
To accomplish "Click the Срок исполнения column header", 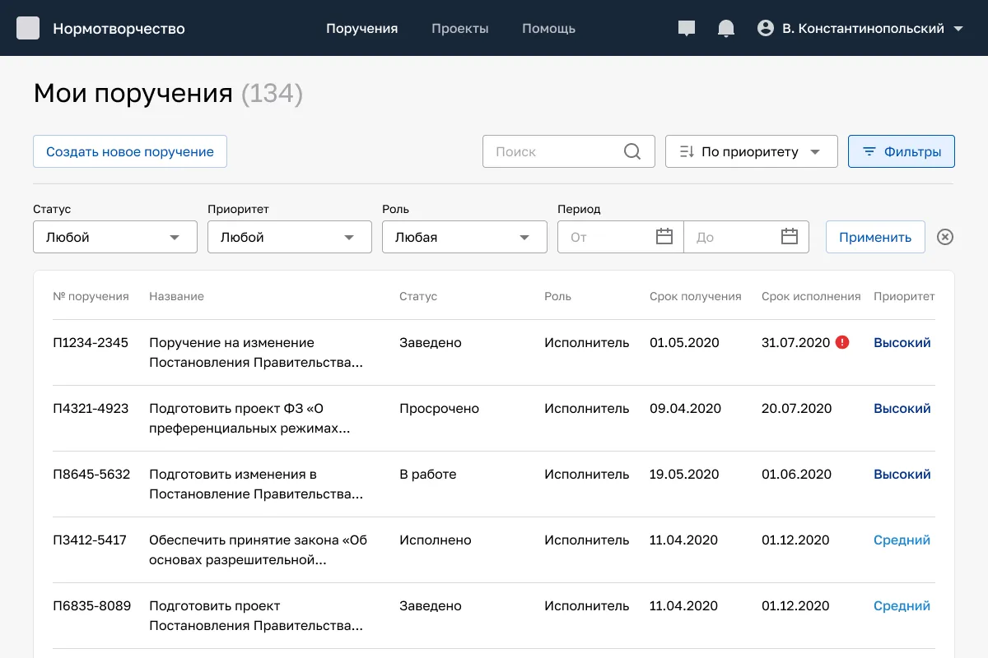I will 811,296.
